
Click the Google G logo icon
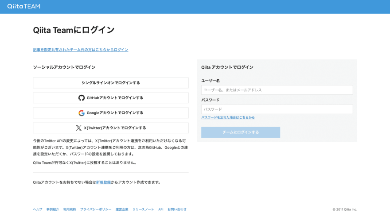[82, 113]
